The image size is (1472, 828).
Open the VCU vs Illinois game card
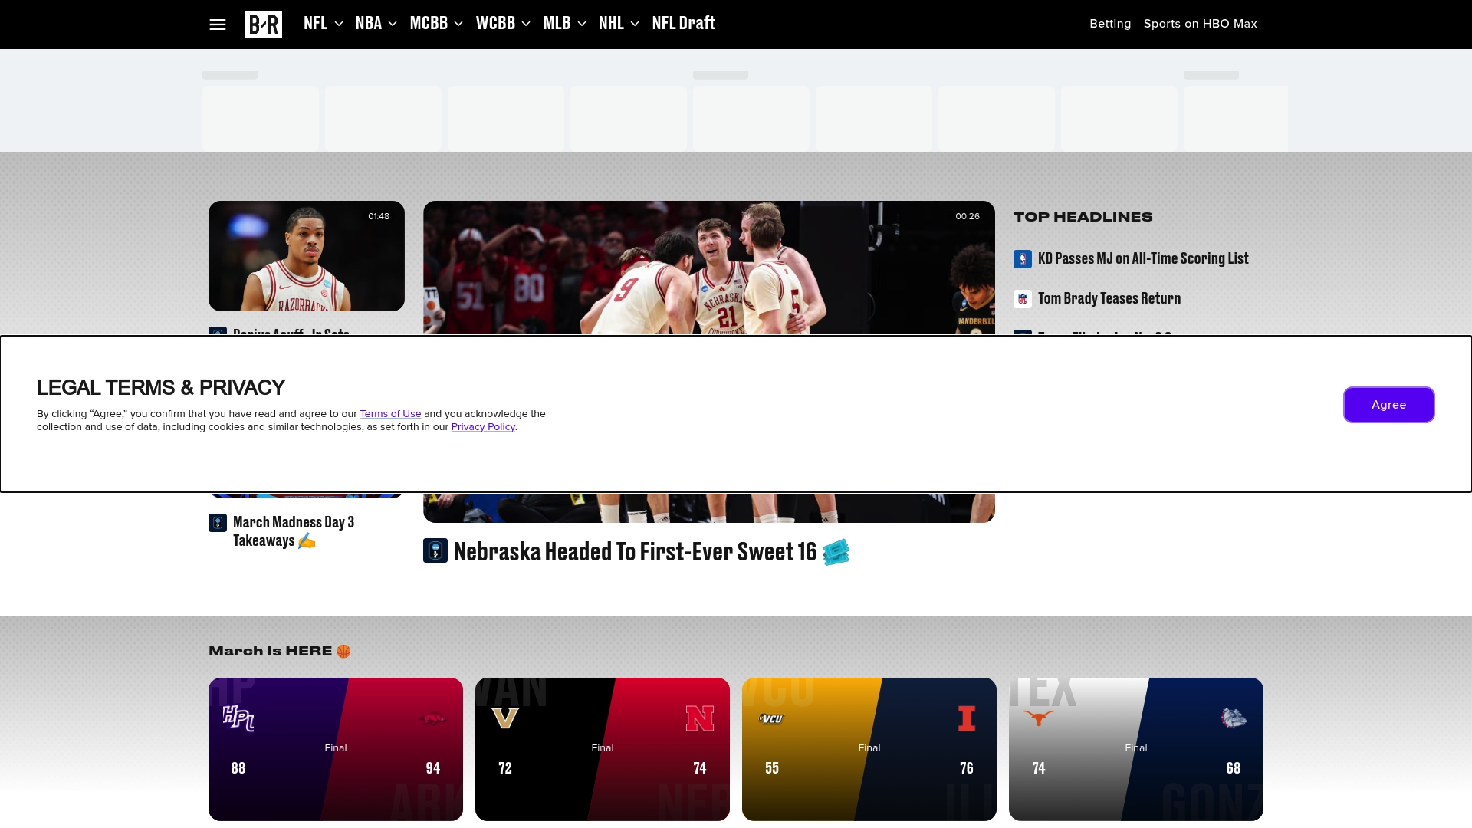[869, 749]
